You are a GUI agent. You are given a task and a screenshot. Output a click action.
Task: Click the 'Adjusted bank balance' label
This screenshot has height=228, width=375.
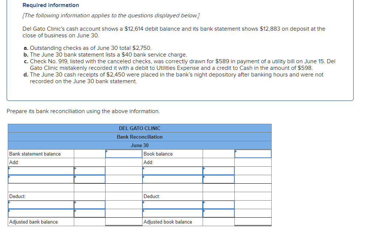pyautogui.click(x=34, y=222)
